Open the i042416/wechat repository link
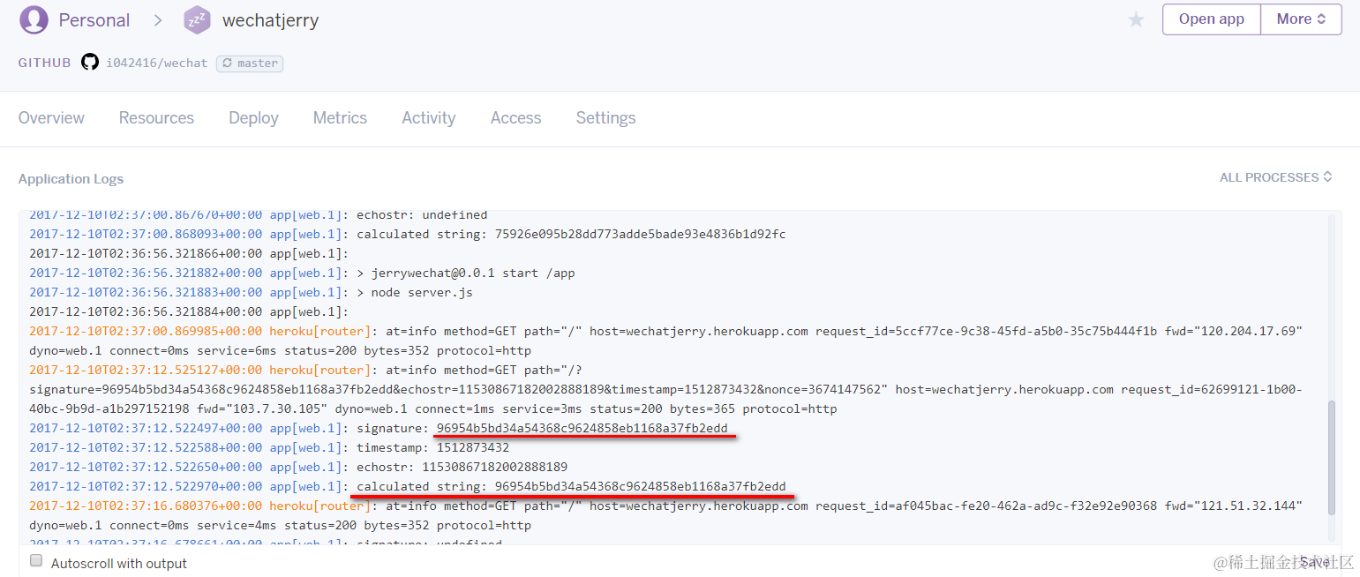The width and height of the screenshot is (1360, 577). 156,63
